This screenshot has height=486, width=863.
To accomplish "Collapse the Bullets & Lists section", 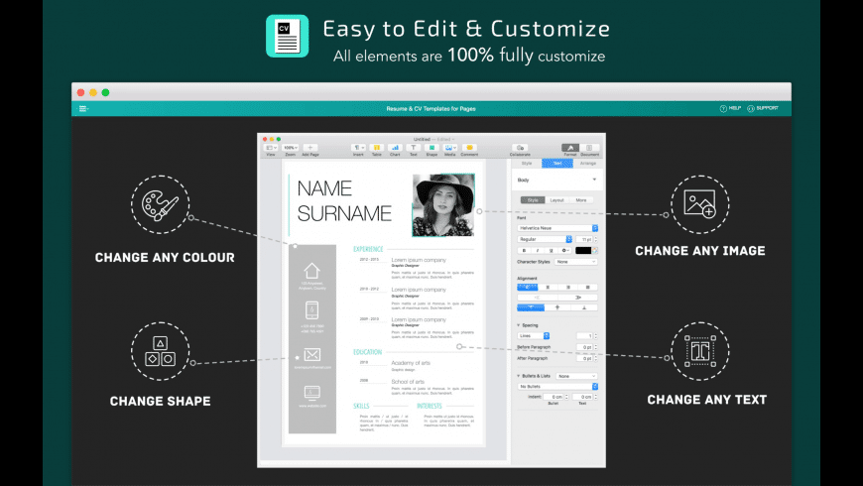I will (x=519, y=376).
